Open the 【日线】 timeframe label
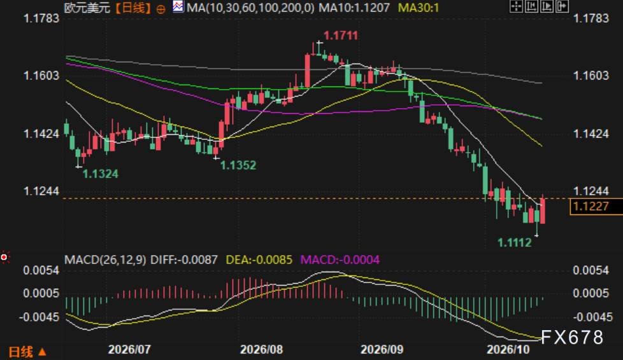The image size is (623, 360). 132,8
